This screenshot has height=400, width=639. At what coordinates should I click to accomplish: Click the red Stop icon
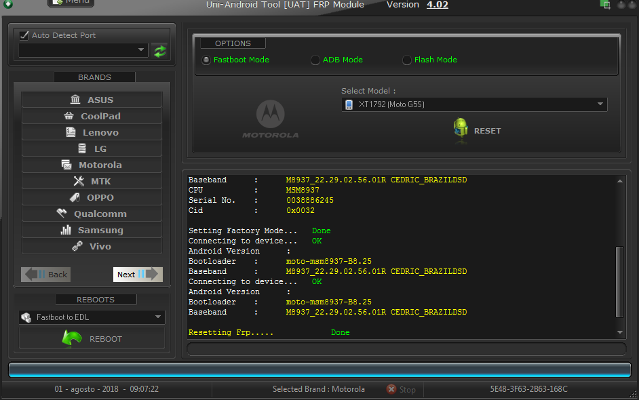[x=391, y=389]
